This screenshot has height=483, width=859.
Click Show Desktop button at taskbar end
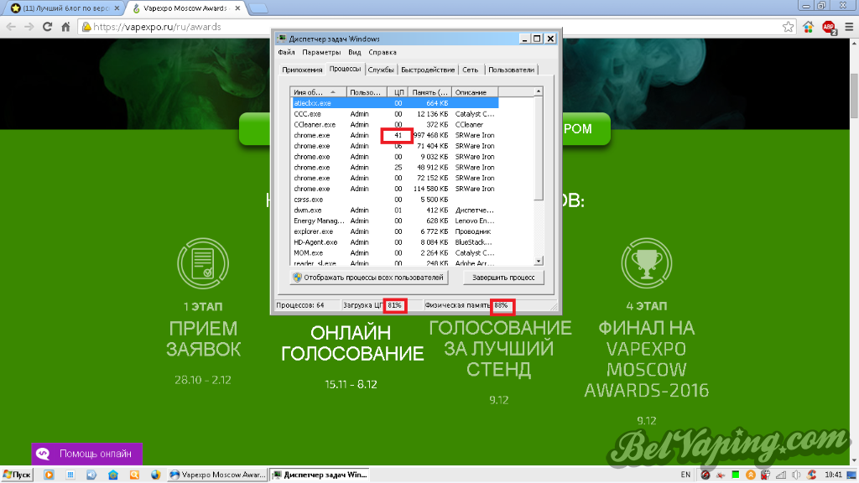tap(853, 475)
